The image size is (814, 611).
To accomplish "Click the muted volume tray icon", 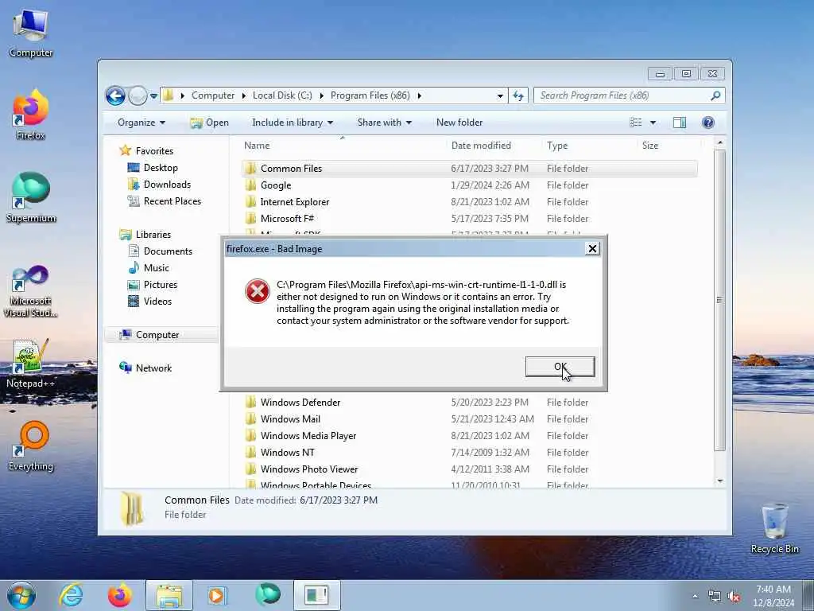I will coord(734,597).
